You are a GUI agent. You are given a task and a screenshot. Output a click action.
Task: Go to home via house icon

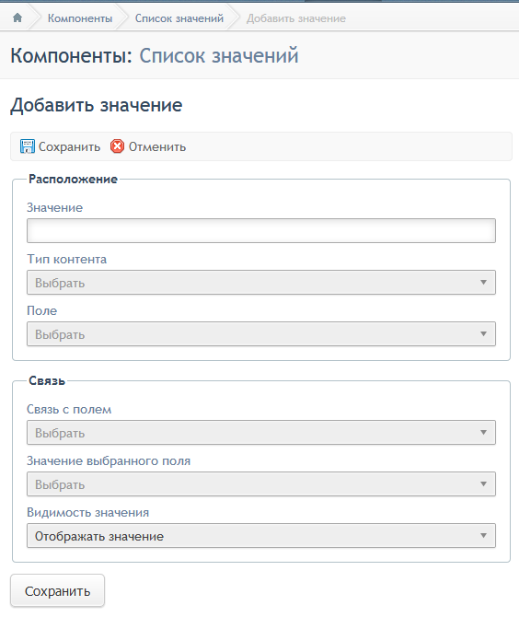tap(17, 17)
